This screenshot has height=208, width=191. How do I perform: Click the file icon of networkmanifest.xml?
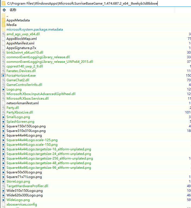[x=4, y=103]
